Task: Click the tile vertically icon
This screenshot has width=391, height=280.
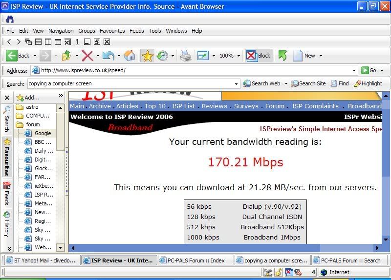Action: coord(48,42)
